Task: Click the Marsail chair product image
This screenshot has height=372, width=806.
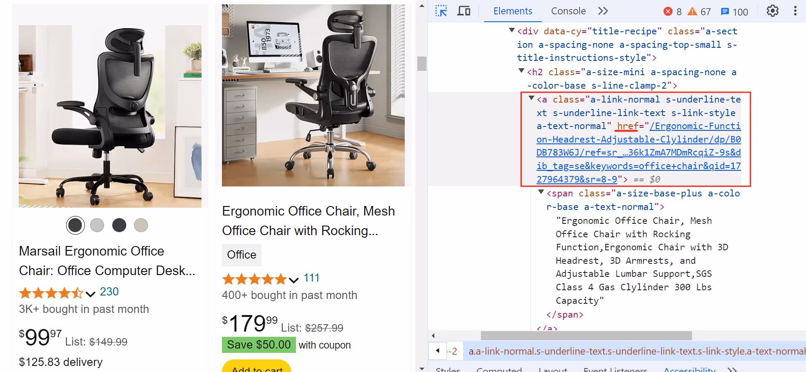Action: click(110, 116)
